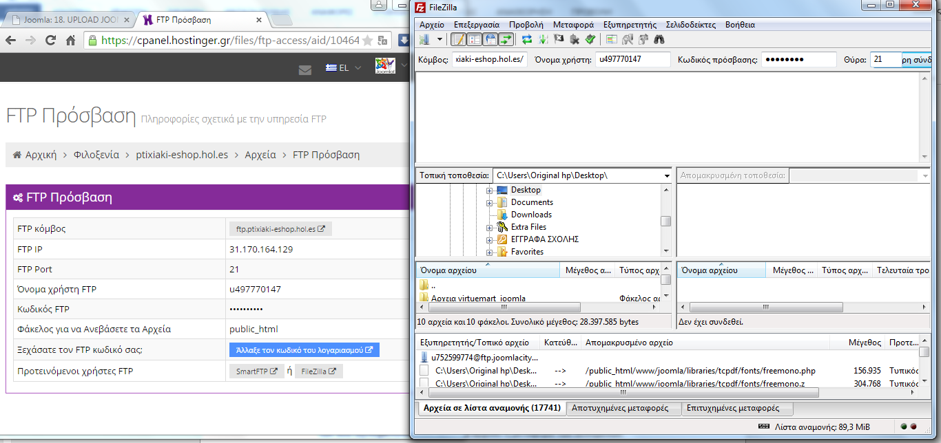This screenshot has width=941, height=443.
Task: Click Άλλαξε τον κωδικό του λογαριασμού button
Action: pos(304,349)
